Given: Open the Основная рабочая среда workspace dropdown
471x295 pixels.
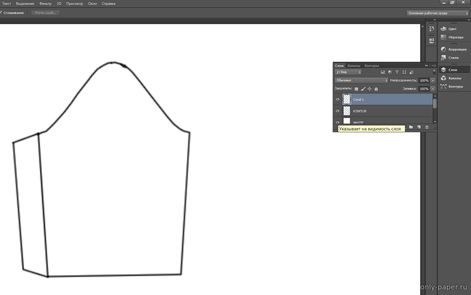Looking at the screenshot, I should 438,13.
